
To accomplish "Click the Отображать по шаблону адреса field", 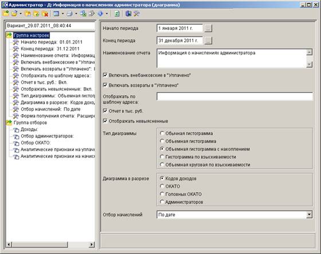I will pyautogui.click(x=234, y=96).
